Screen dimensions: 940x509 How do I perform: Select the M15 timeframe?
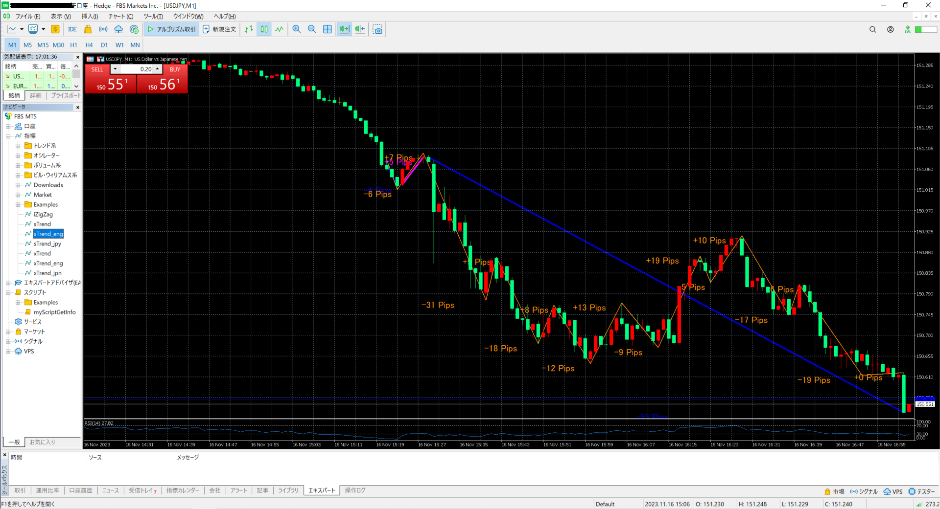coord(43,45)
